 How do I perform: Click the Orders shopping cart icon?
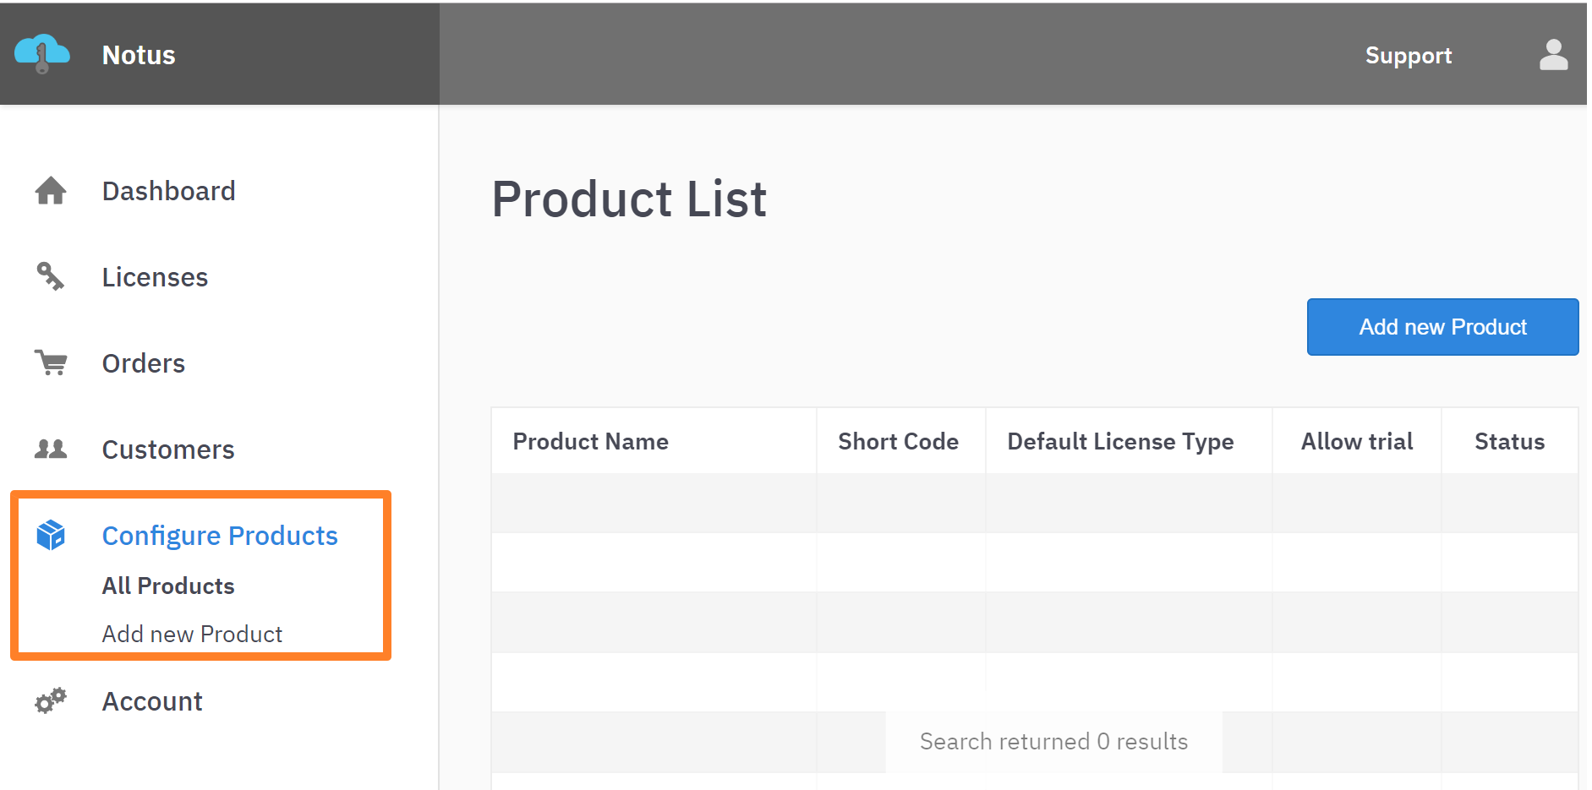coord(51,362)
